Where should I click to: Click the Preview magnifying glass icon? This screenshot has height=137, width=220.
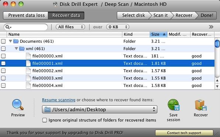(18, 105)
